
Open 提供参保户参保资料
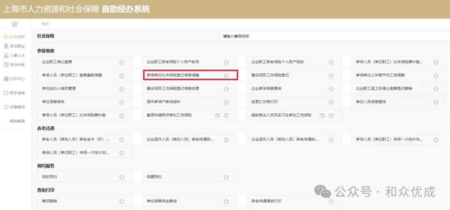(190, 102)
